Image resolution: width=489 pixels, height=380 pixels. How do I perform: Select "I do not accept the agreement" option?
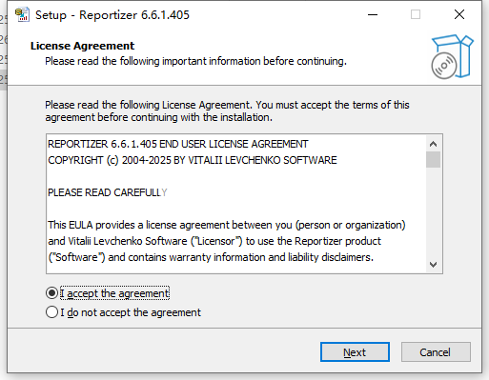[123, 312]
